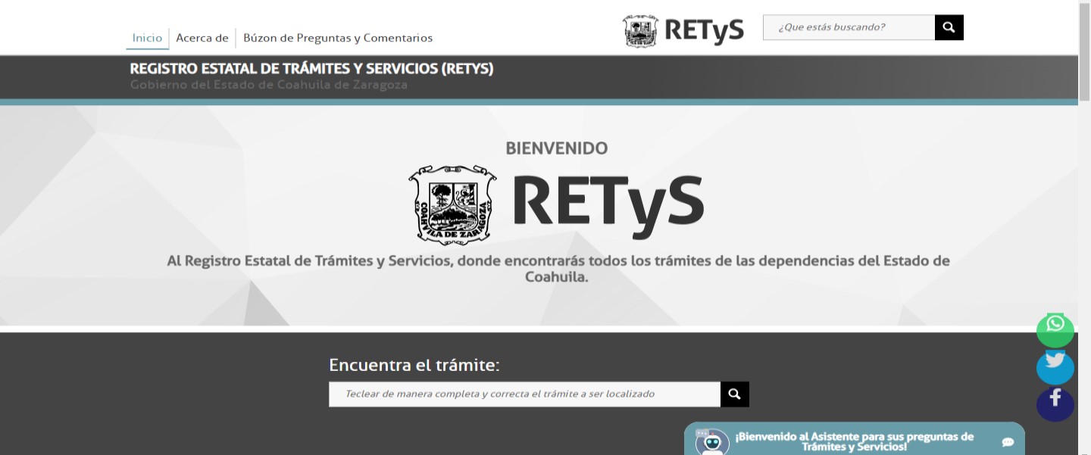Open the 'Bienvenido al Asistente' chat banner
Screen dimensions: 1091x455
click(x=855, y=440)
